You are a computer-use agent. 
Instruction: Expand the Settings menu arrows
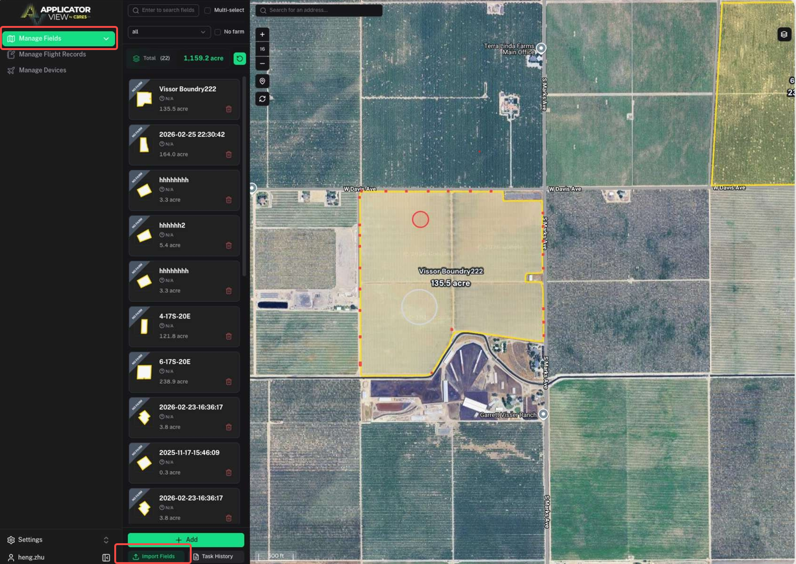tap(106, 540)
